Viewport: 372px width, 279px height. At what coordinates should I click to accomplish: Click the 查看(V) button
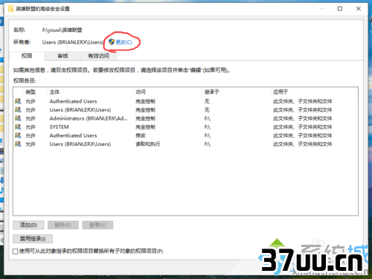pos(97,225)
